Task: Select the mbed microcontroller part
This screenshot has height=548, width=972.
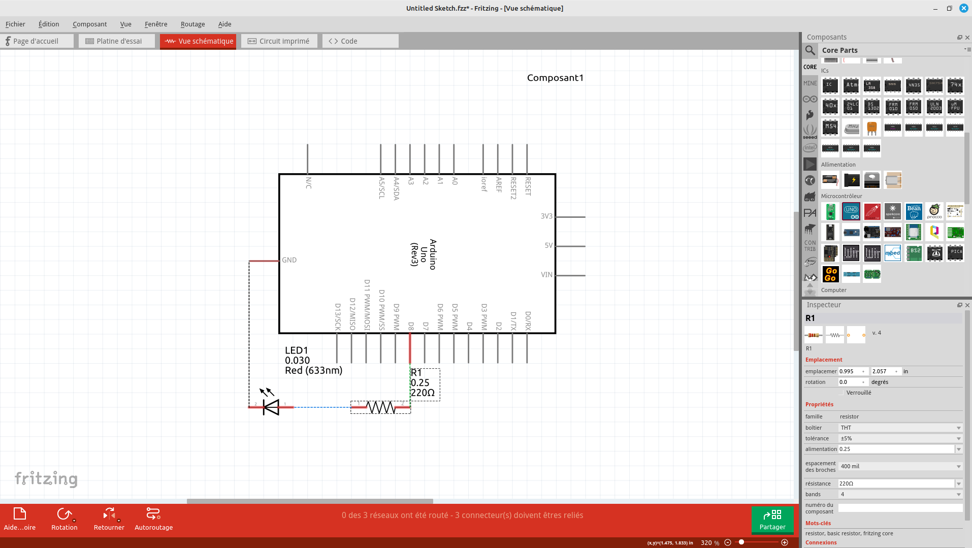Action: (x=893, y=253)
